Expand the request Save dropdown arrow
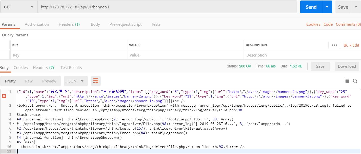 [356, 7]
